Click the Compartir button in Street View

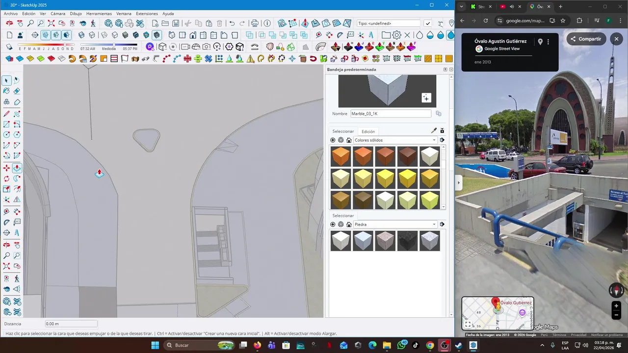click(x=586, y=39)
